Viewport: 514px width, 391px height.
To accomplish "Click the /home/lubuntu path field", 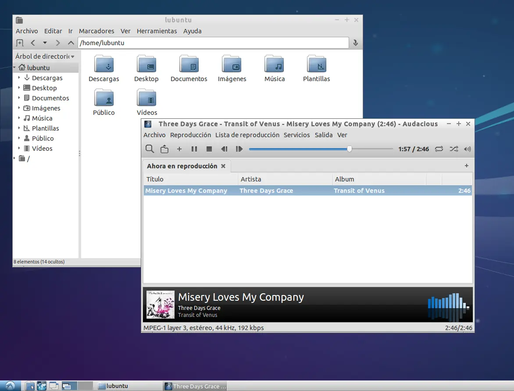I will [x=213, y=43].
